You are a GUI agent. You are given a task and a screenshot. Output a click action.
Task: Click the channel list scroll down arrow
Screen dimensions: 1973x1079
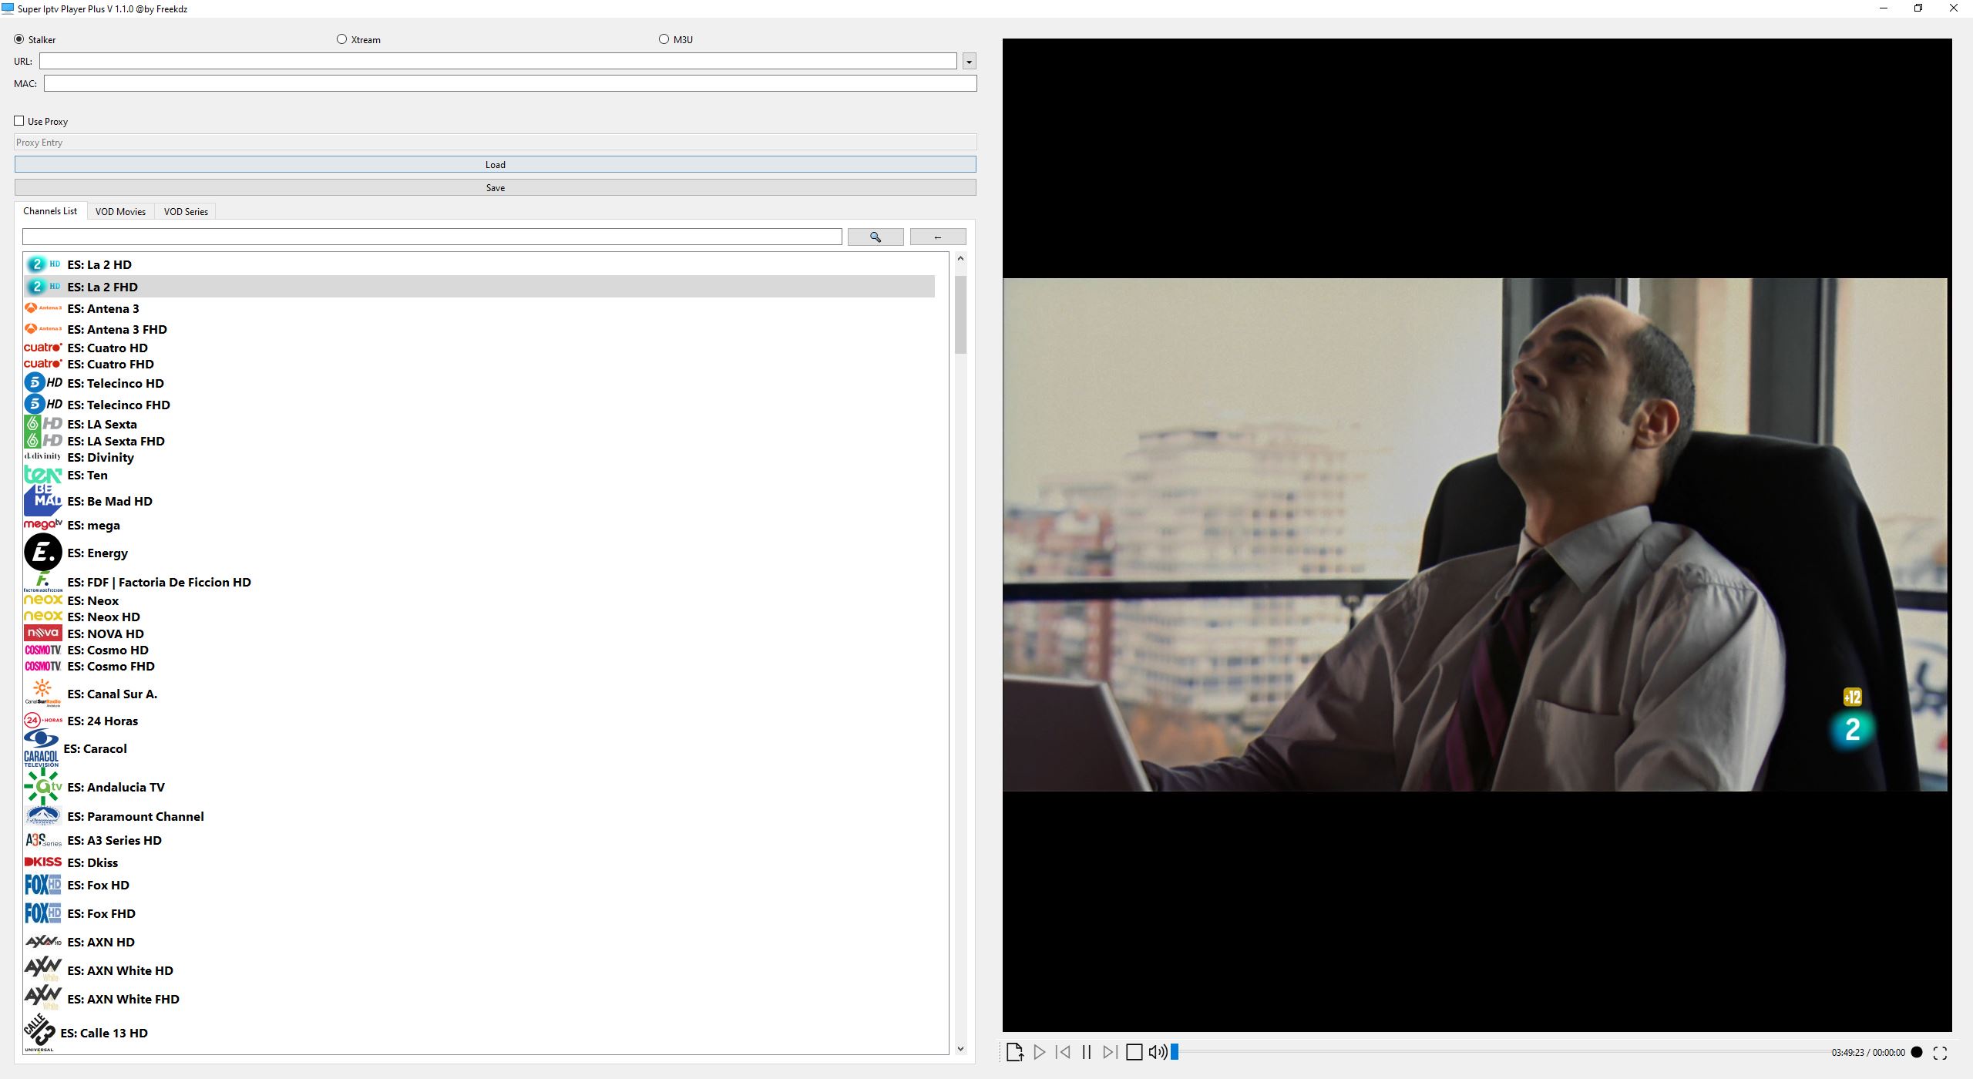[960, 1048]
